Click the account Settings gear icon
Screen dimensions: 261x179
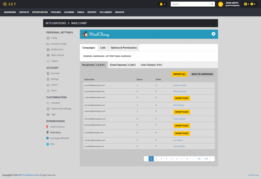coord(48,79)
